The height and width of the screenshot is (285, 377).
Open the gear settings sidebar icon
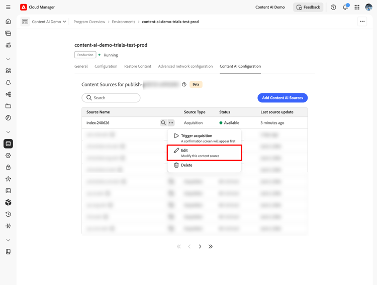[x=8, y=156]
